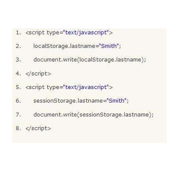175x175 pixels.
Task: Click the "Smith" string on line 2
Action: (109, 46)
